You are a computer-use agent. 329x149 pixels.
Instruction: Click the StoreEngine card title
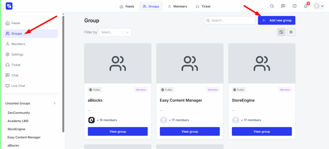point(243,100)
